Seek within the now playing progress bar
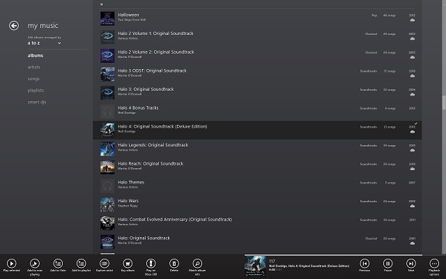 (x=333, y=255)
